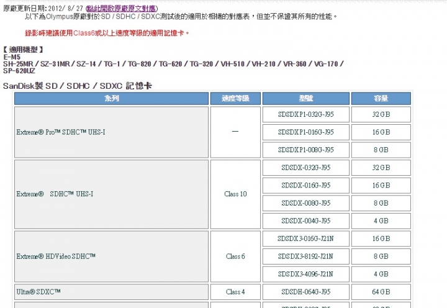Click the SP-620UZ model text
Screen dimensions: 447x308
tap(19, 71)
